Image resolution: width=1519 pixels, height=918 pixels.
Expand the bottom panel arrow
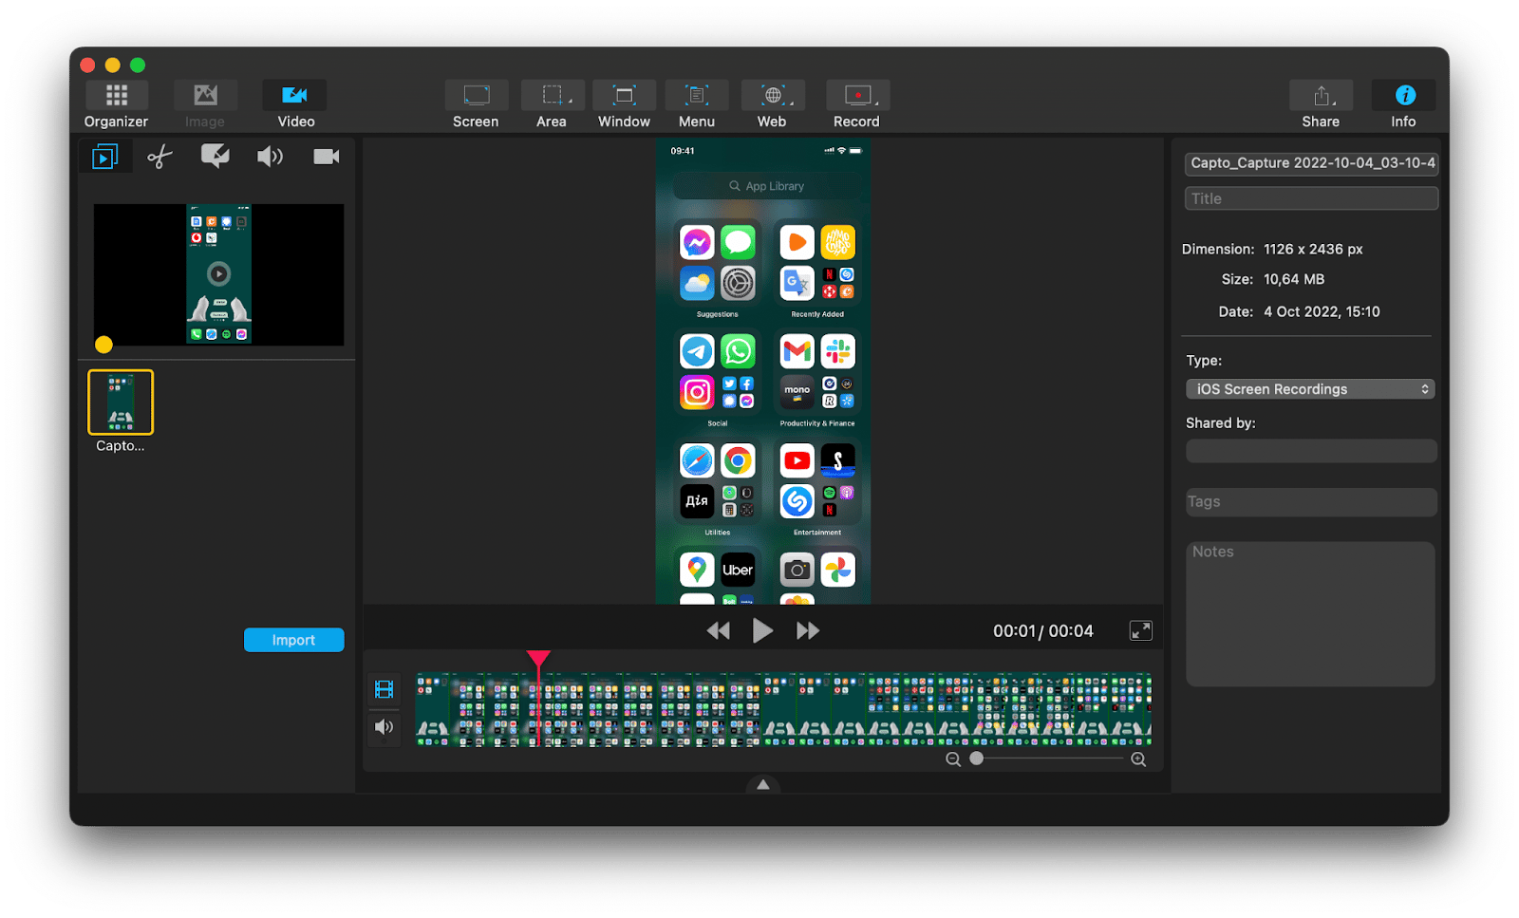762,785
